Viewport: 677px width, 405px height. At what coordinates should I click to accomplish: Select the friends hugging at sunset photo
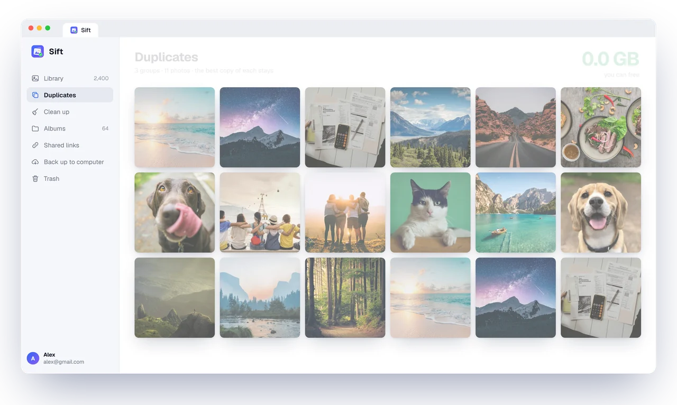pyautogui.click(x=345, y=213)
